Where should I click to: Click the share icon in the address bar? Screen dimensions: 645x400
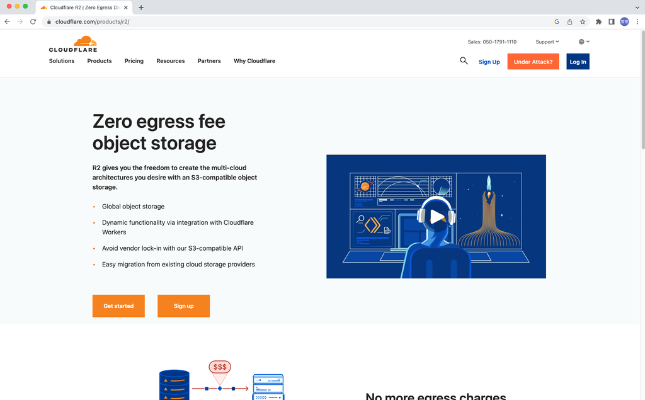[x=569, y=21]
